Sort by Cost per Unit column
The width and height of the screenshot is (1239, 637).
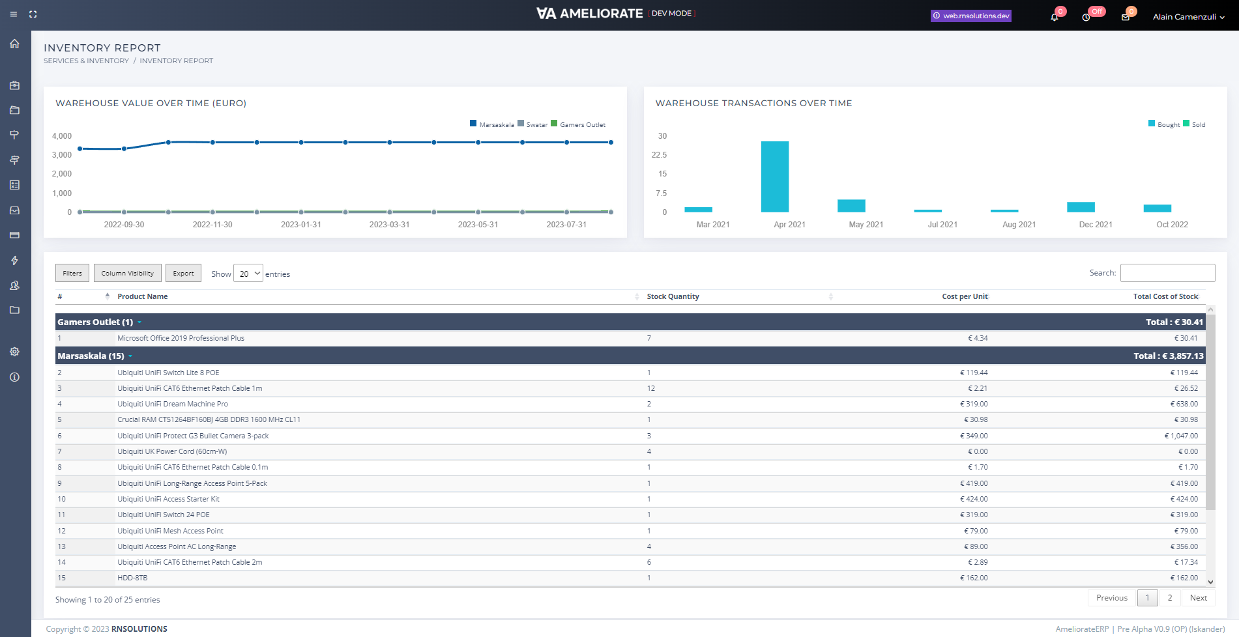pos(914,296)
